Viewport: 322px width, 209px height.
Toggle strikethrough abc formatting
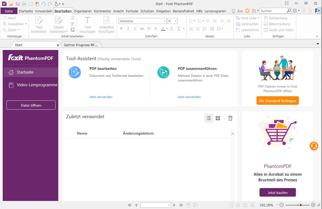pos(142,28)
